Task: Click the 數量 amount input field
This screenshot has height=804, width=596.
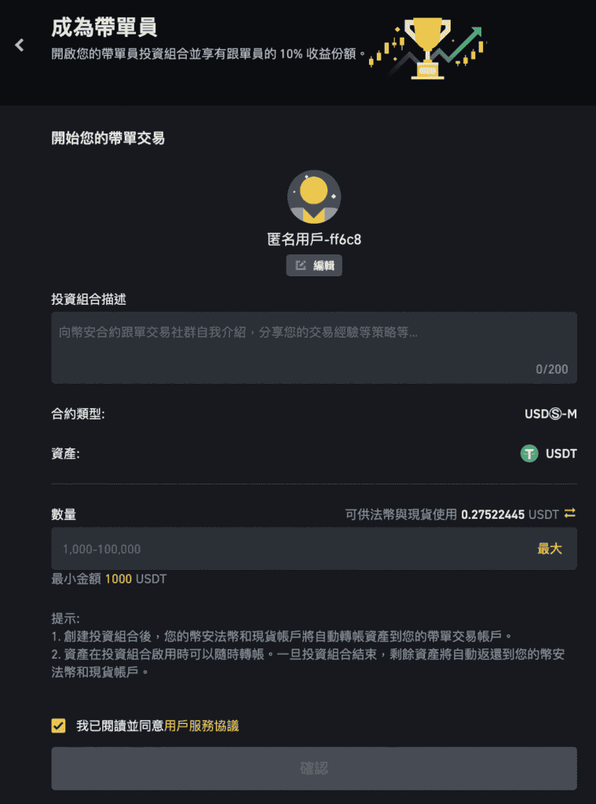Action: pyautogui.click(x=314, y=549)
